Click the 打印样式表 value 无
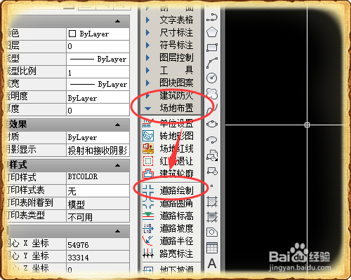351x280 pixels. [x=98, y=191]
